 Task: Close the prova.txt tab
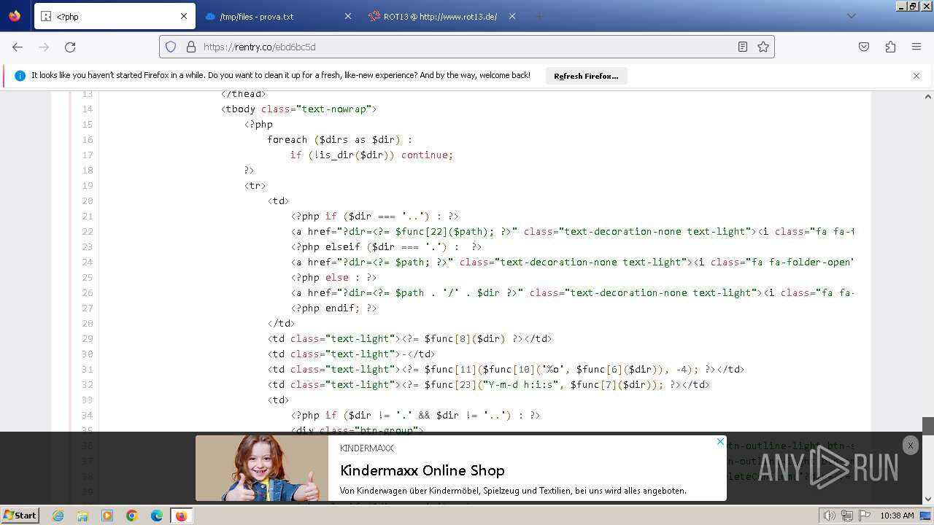(x=347, y=16)
